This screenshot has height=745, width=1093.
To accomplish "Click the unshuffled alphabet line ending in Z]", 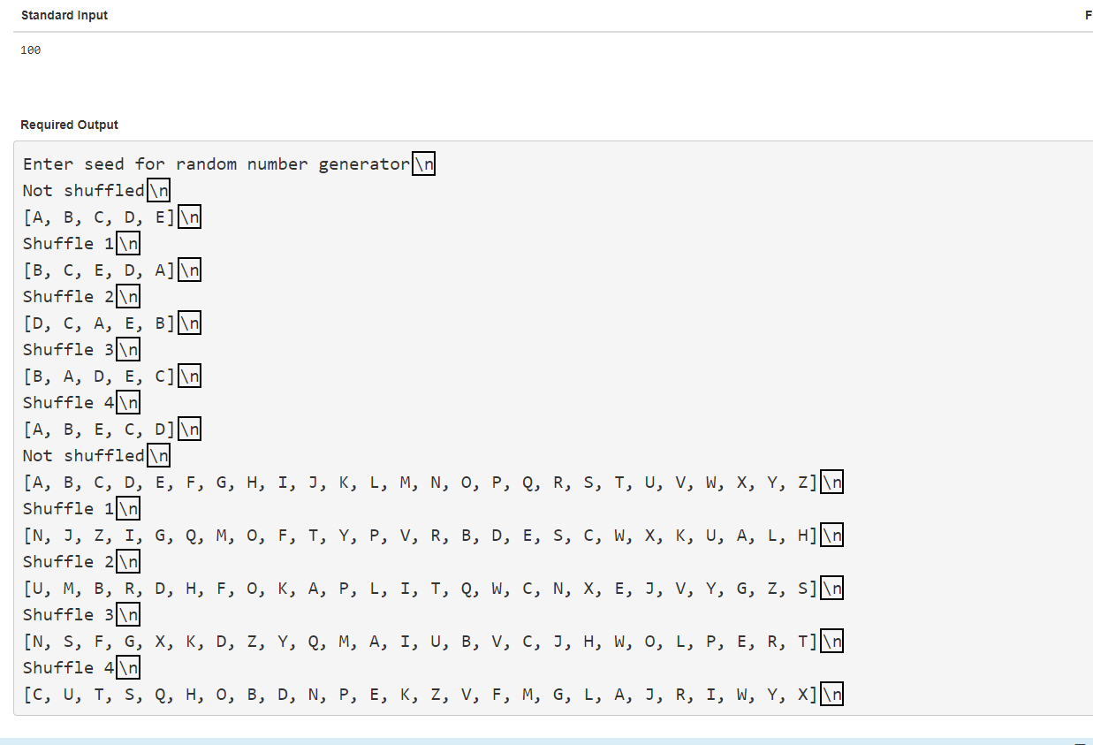I will click(421, 483).
